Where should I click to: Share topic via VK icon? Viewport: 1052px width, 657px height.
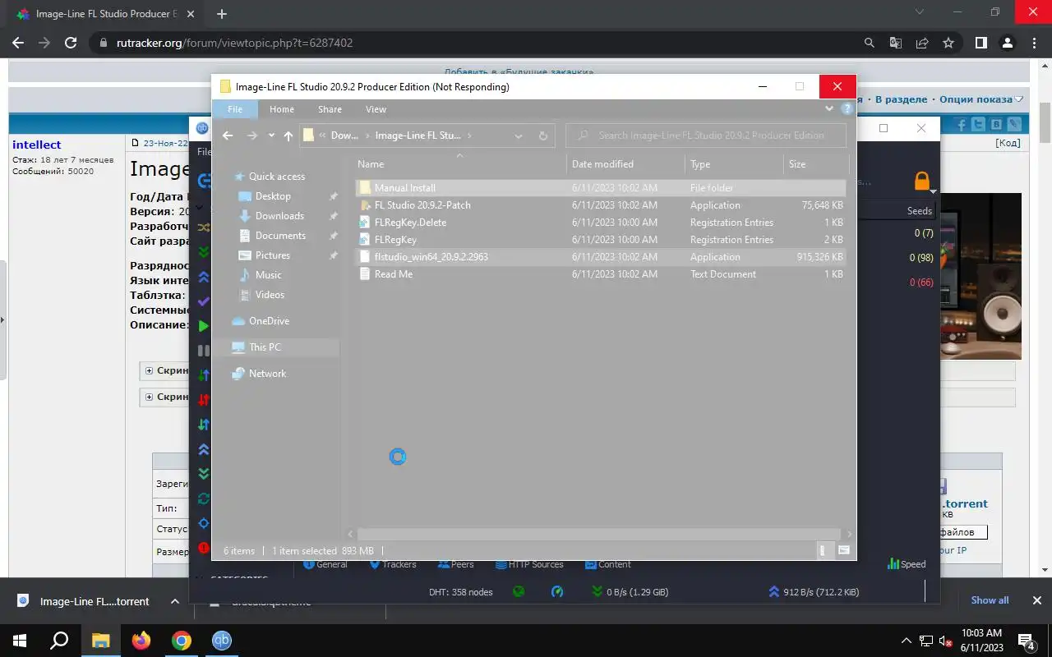pyautogui.click(x=996, y=125)
